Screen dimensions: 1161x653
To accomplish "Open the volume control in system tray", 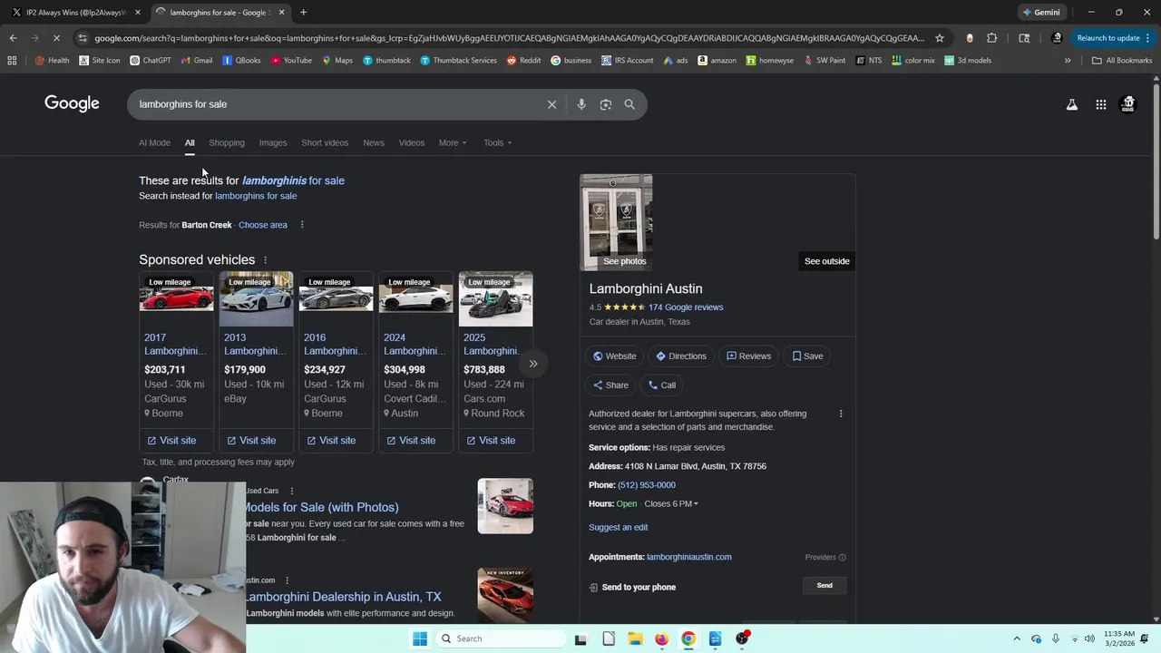I will [1089, 638].
